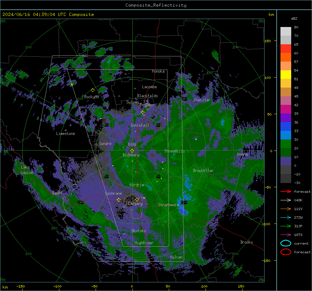312x291 pixels.
Task: Click the cyan current ellipse in the legend
Action: (286, 243)
